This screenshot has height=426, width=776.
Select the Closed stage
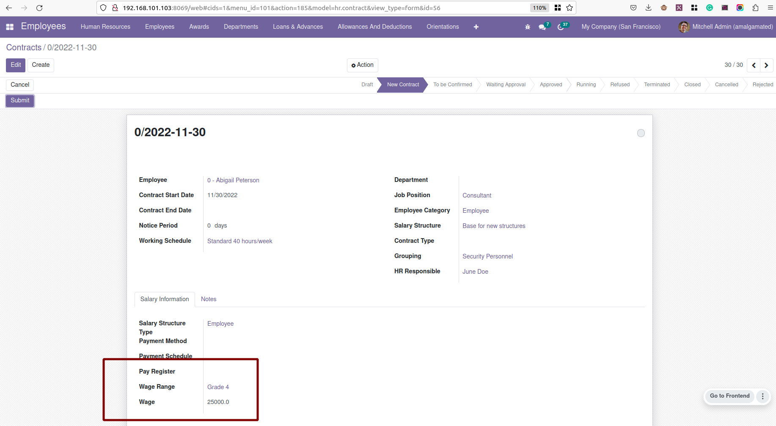click(x=692, y=85)
